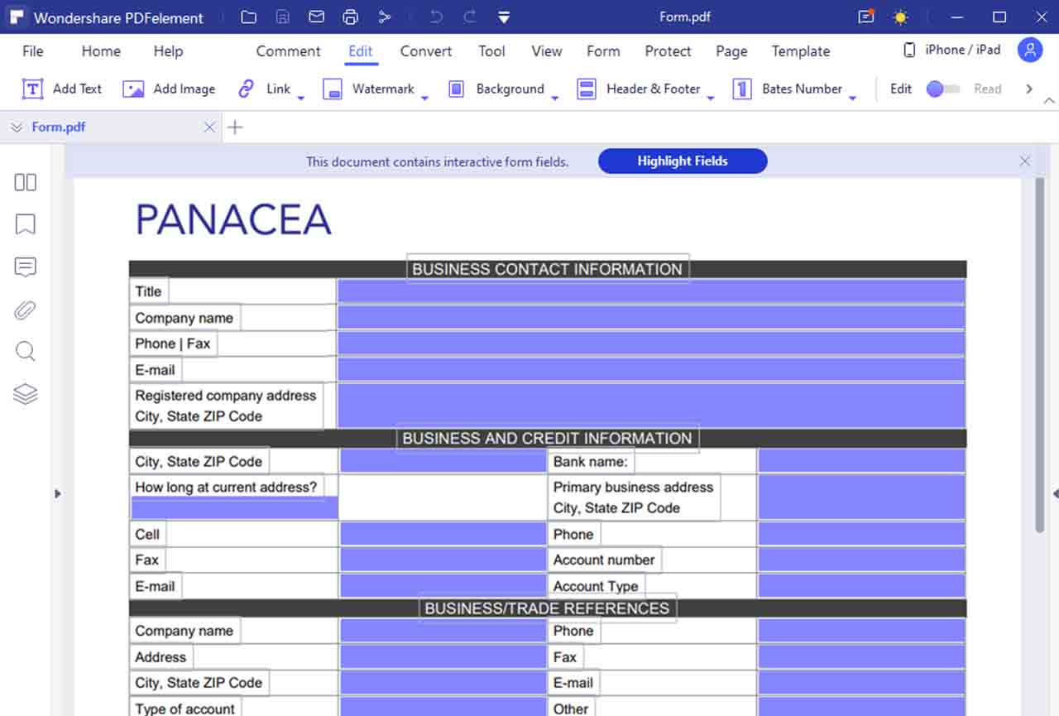Click the Account number form field
Image resolution: width=1059 pixels, height=716 pixels.
(862, 560)
